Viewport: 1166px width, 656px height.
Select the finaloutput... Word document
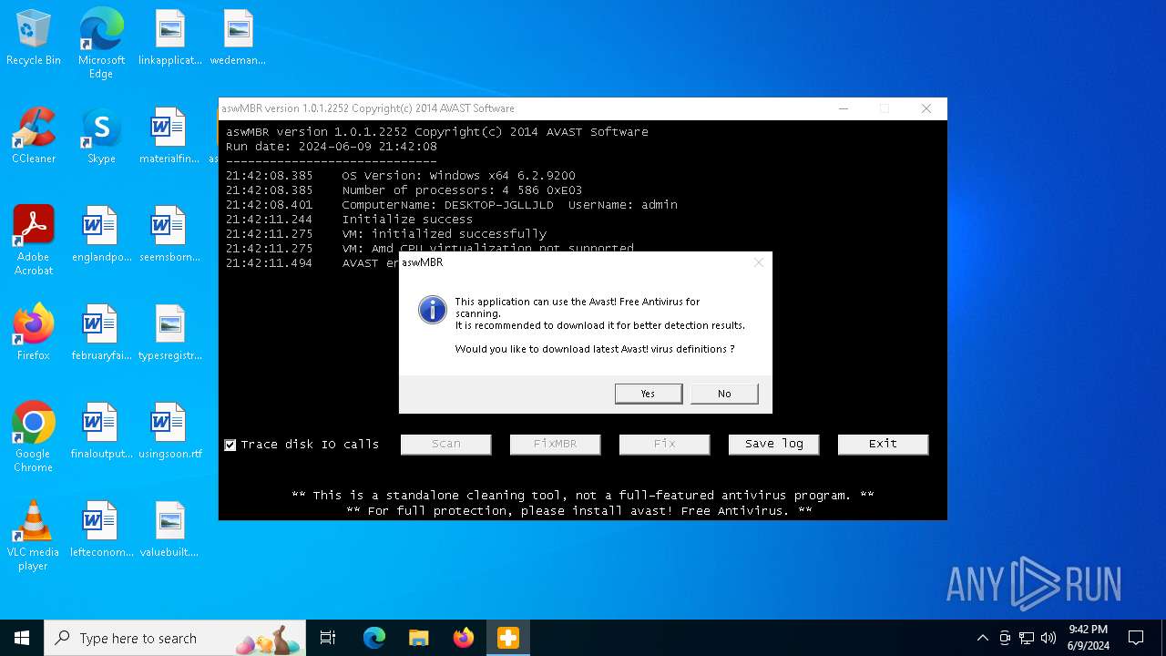101,432
